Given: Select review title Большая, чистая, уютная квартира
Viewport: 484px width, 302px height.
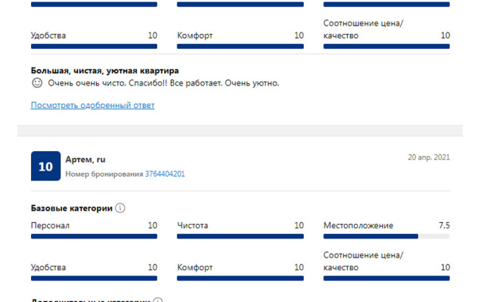Looking at the screenshot, I should point(104,71).
